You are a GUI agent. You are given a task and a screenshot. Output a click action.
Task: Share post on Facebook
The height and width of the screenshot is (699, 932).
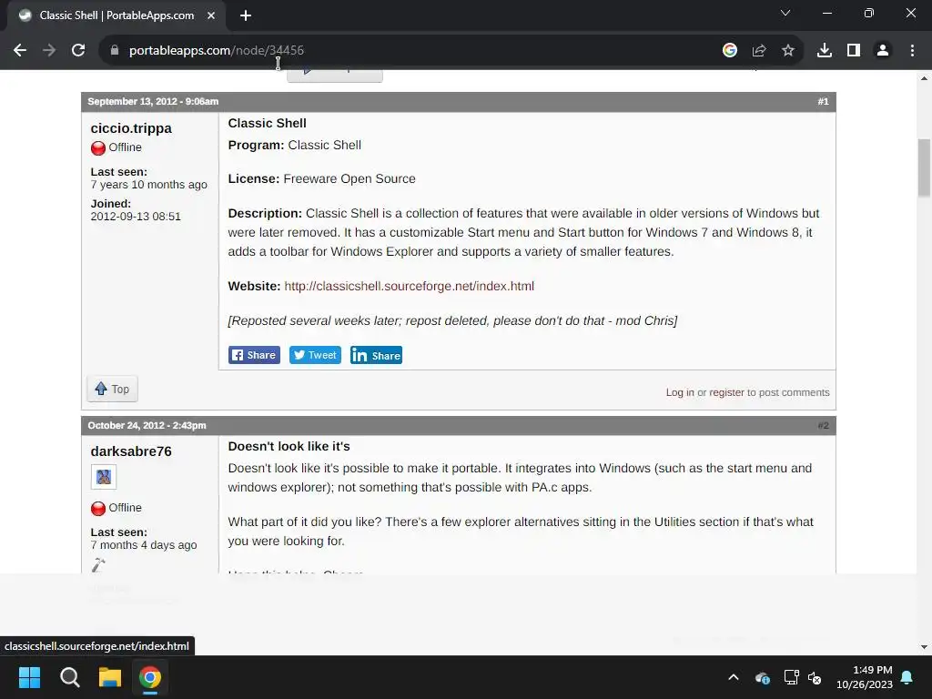click(255, 355)
